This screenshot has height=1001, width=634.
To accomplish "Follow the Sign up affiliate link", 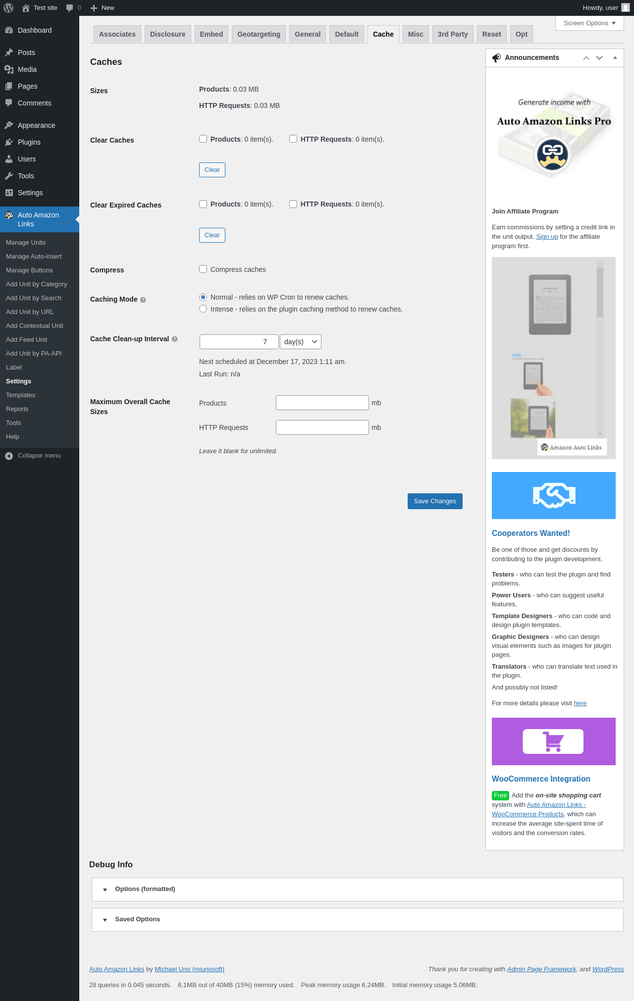I will [547, 237].
